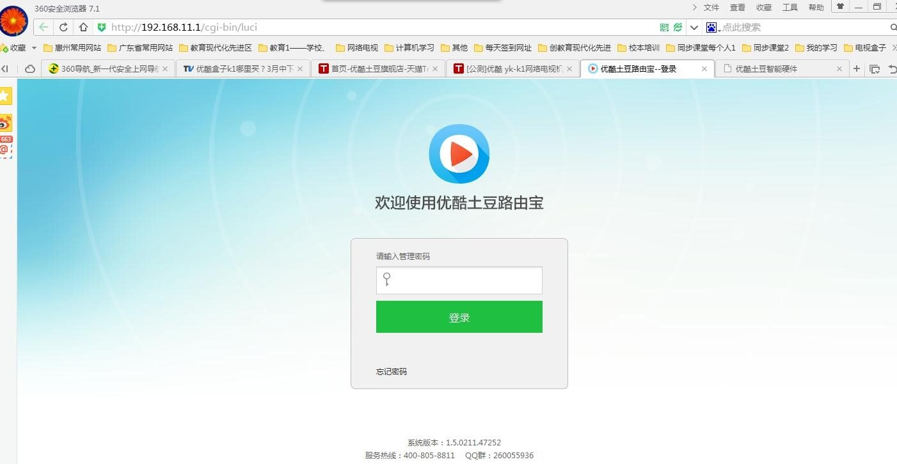Click the cloud icon left of the tabs
Viewport: 897px width, 464px height.
(29, 68)
